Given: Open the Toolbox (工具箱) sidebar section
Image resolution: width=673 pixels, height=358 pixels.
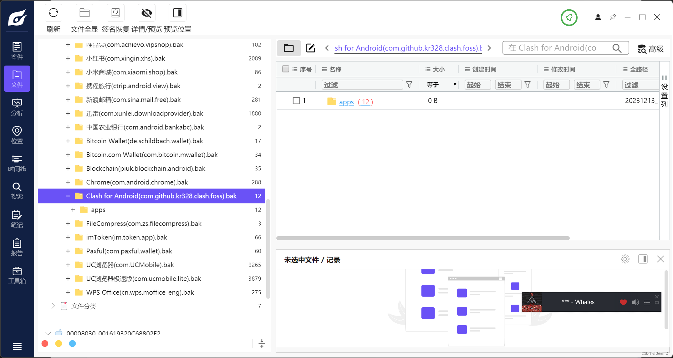Looking at the screenshot, I should (x=17, y=275).
